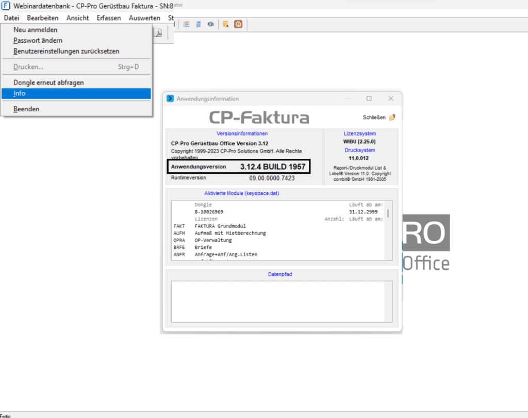This screenshot has width=528, height=418.
Task: Select the AUFM Aufmaß mit Mietberechnung row
Action: (277, 233)
